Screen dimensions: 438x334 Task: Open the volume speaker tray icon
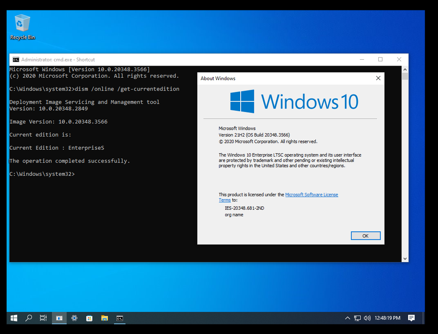click(367, 318)
